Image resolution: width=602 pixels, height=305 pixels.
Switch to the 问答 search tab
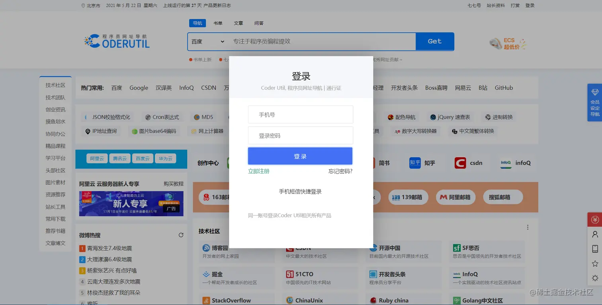(259, 23)
